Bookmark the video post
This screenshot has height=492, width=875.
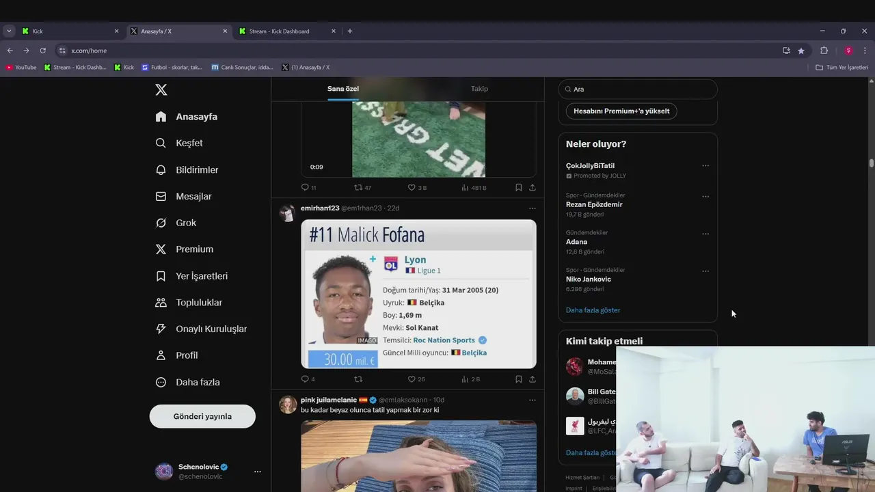(x=519, y=187)
